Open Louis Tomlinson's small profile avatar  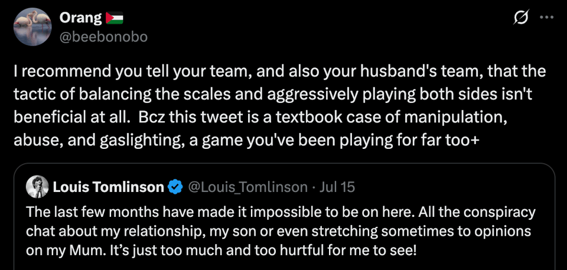37,187
